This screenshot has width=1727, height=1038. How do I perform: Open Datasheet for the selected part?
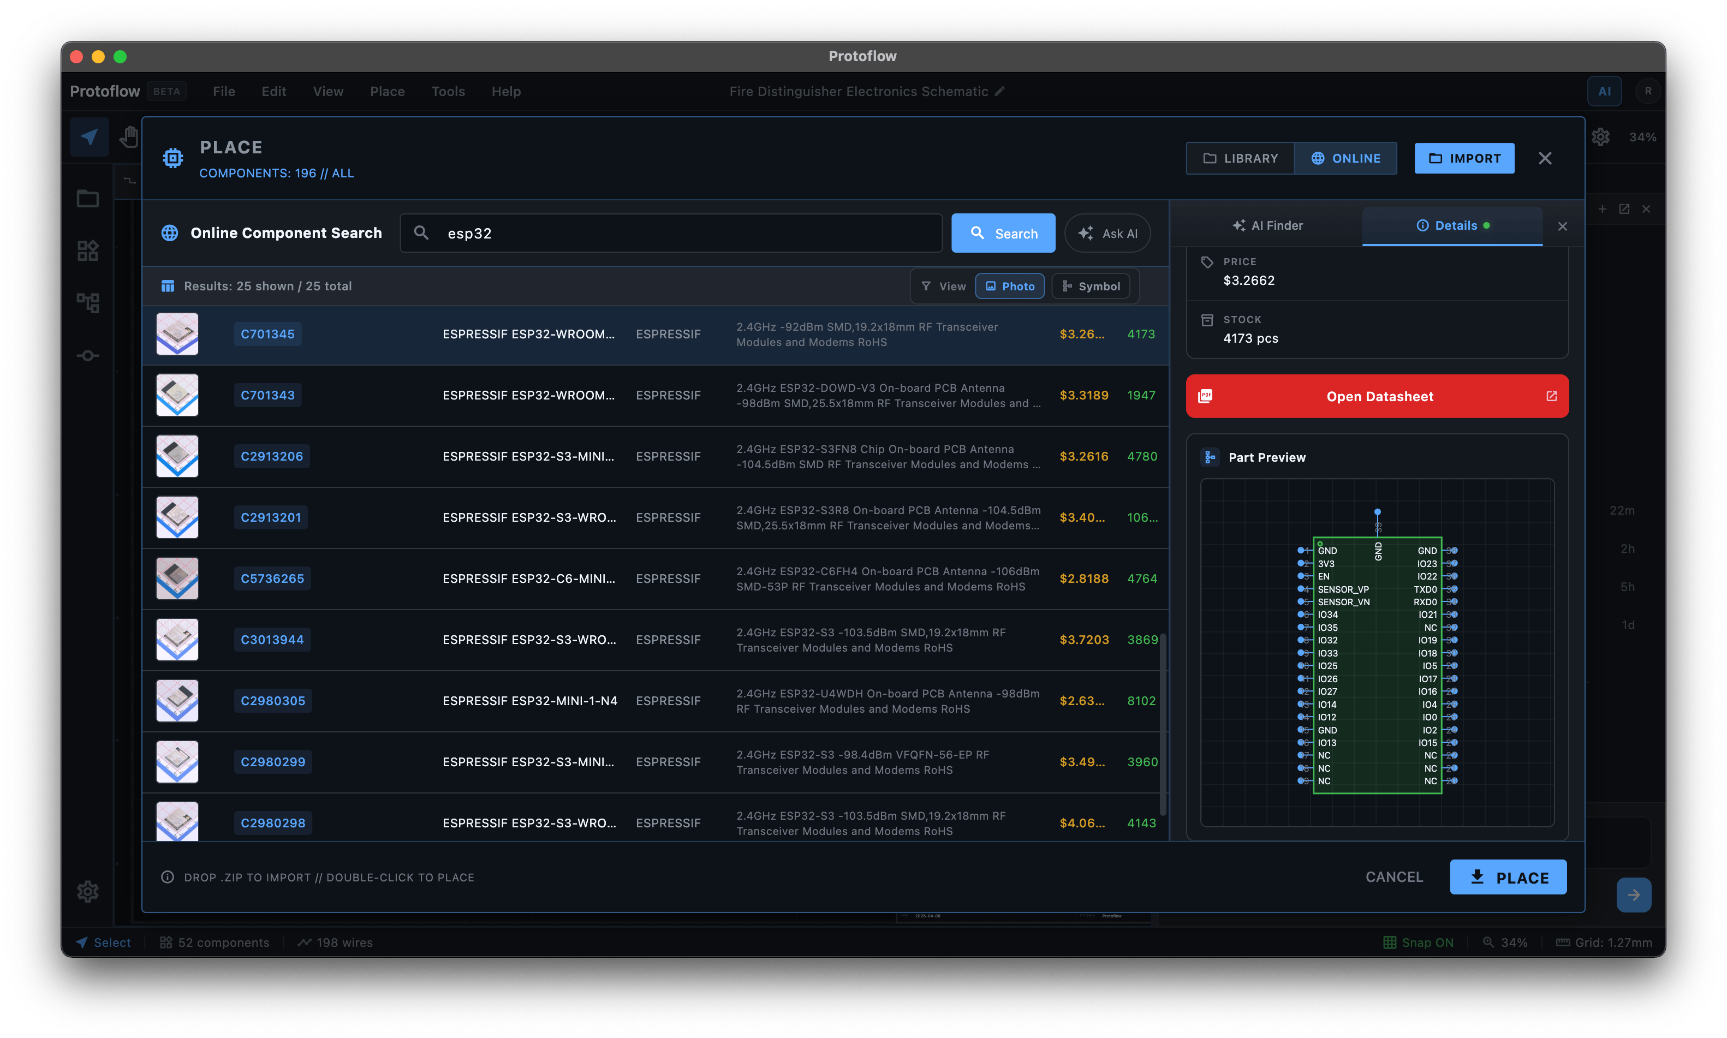tap(1377, 396)
